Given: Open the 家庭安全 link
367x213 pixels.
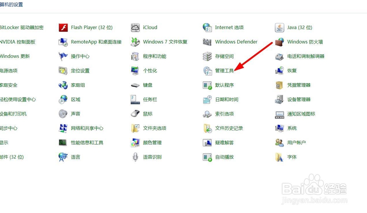Looking at the screenshot, I should point(9,85).
